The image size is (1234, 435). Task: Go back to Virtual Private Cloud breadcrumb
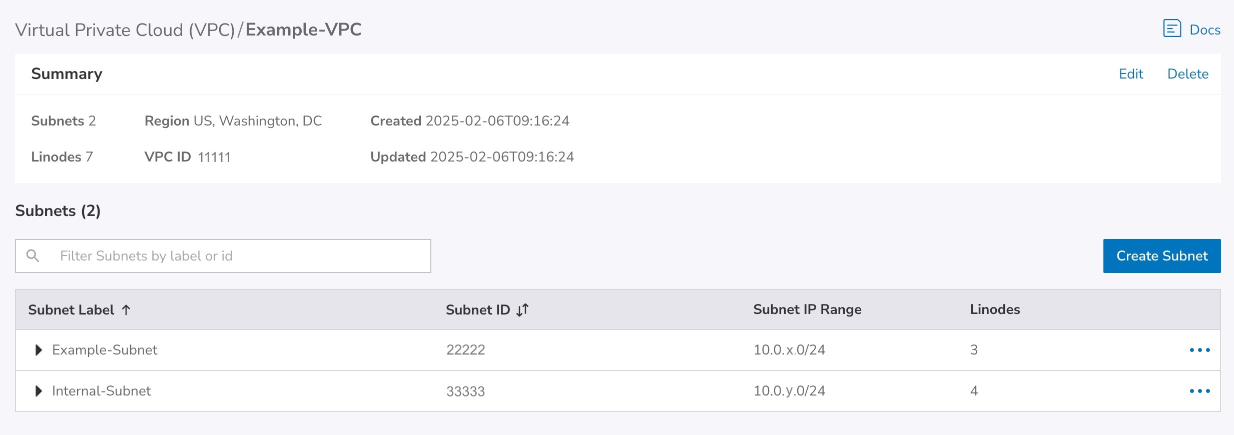[125, 30]
